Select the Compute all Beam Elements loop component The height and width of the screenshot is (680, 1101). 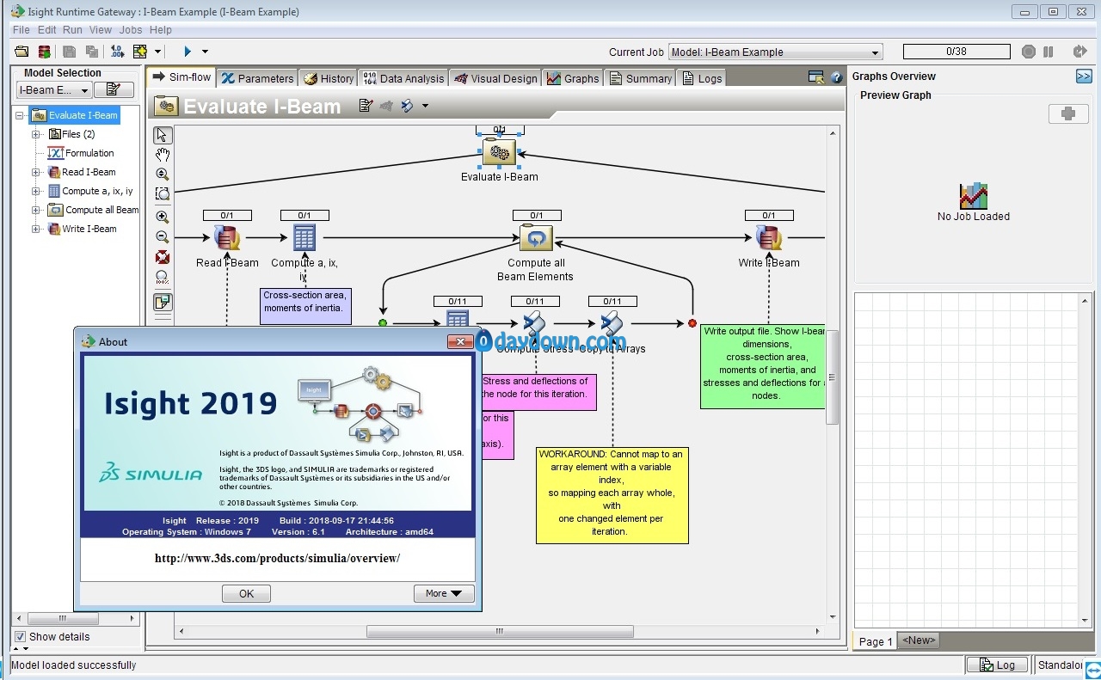pos(536,237)
